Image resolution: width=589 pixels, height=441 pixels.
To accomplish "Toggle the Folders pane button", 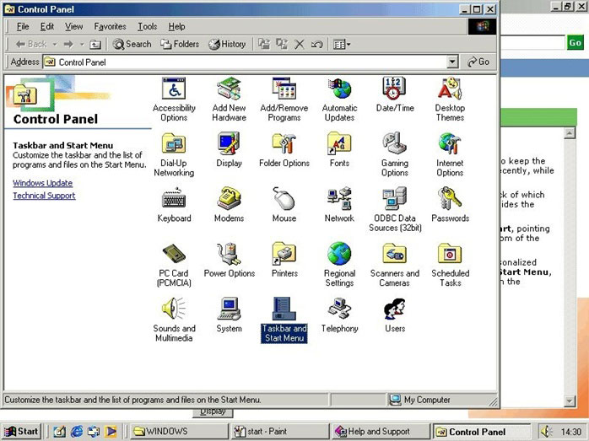I will (x=180, y=45).
